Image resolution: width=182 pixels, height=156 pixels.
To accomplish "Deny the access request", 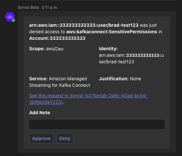I will coord(65,138).
